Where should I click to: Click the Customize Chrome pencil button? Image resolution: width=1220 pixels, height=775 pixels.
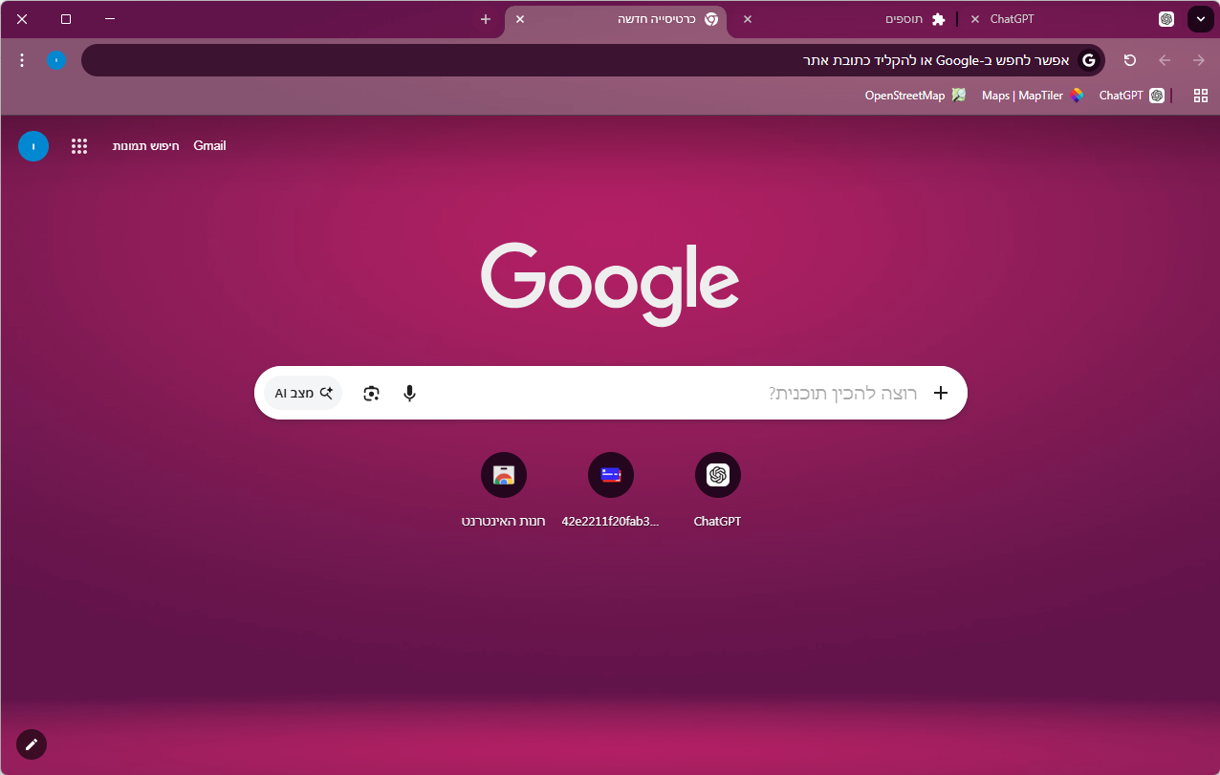pyautogui.click(x=32, y=743)
